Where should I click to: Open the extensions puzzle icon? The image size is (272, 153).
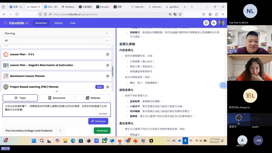[217, 14]
